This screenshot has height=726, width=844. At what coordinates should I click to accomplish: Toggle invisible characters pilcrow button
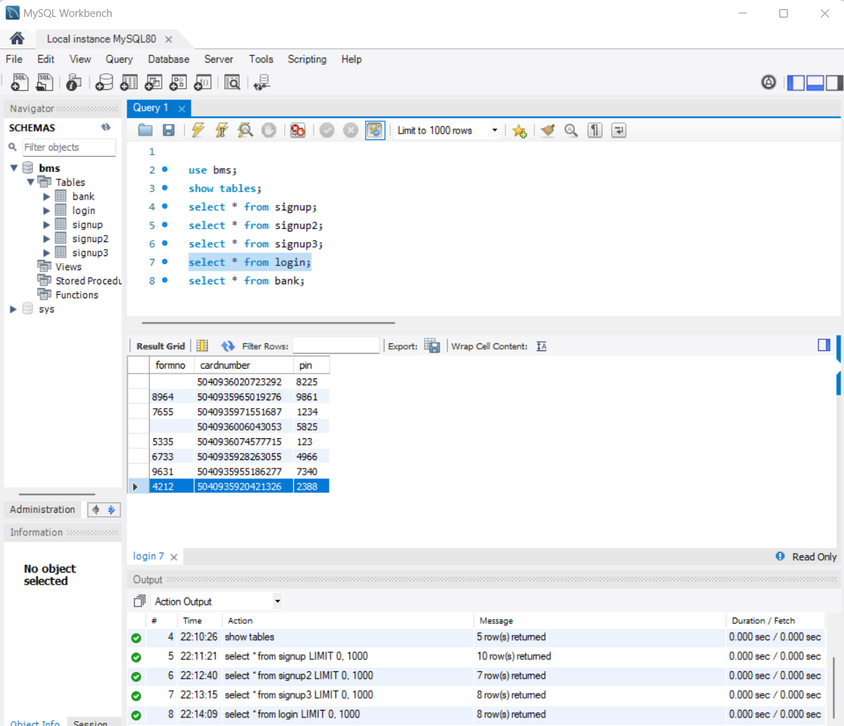(595, 130)
